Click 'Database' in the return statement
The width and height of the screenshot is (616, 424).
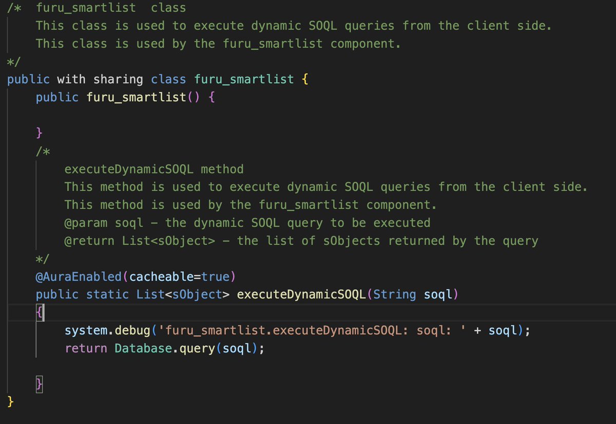coord(143,348)
